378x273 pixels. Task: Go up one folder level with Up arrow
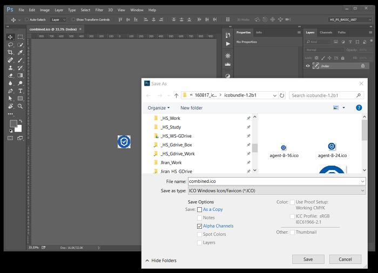(x=176, y=95)
